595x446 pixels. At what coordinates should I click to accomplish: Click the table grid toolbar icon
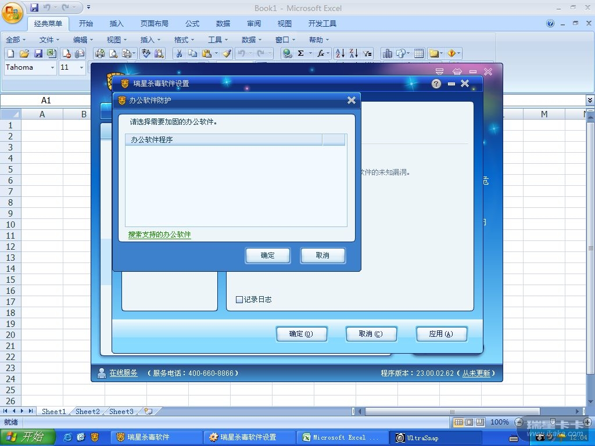(419, 53)
